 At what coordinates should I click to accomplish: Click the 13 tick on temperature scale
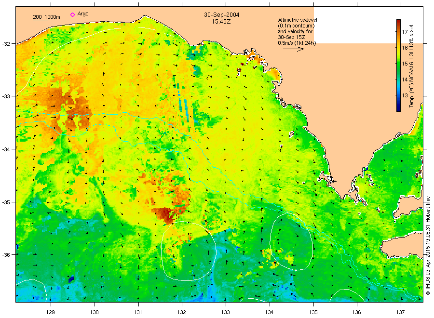(x=405, y=96)
